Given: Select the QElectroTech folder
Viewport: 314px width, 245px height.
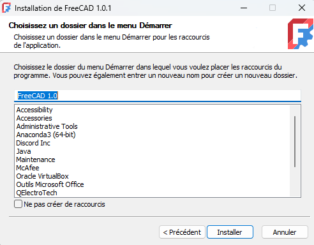Looking at the screenshot, I should 36,193.
